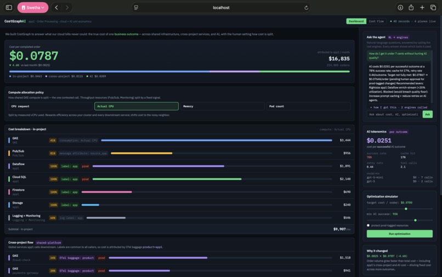Click the Dataflow cost row name

[x=18, y=164]
